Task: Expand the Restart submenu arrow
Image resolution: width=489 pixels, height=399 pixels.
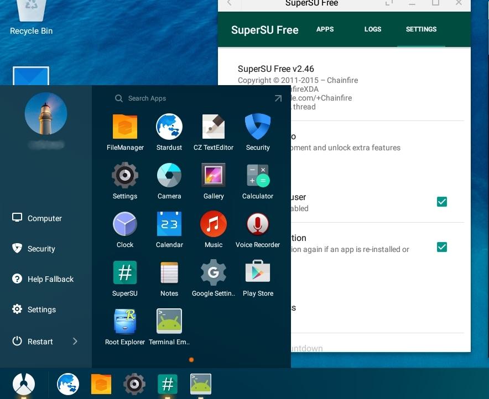Action: (x=75, y=342)
